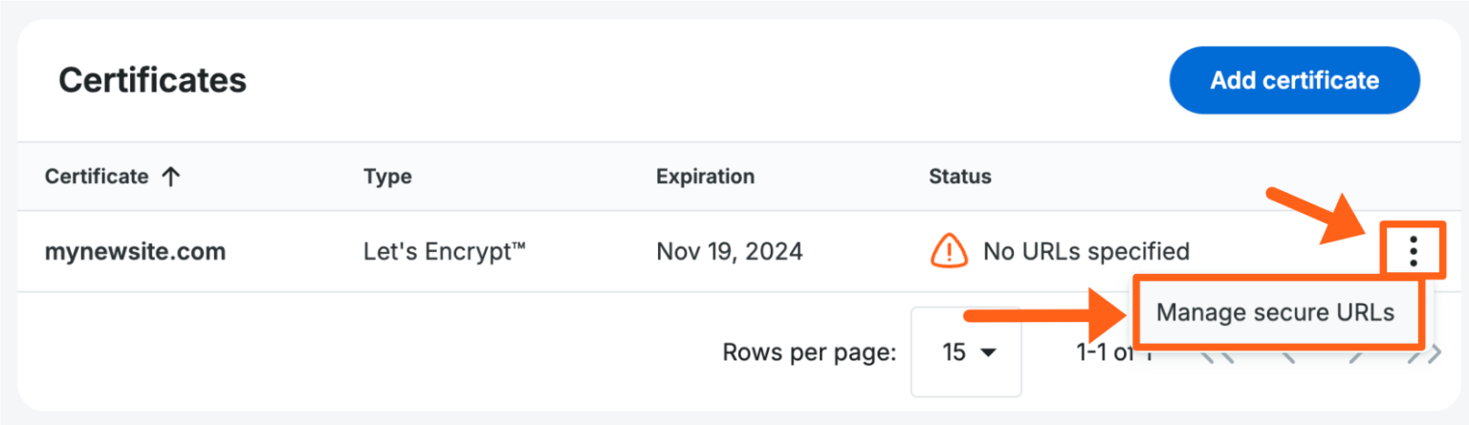This screenshot has height=425, width=1469.
Task: Click the Nov 19, 2024 expiration date
Action: [729, 252]
